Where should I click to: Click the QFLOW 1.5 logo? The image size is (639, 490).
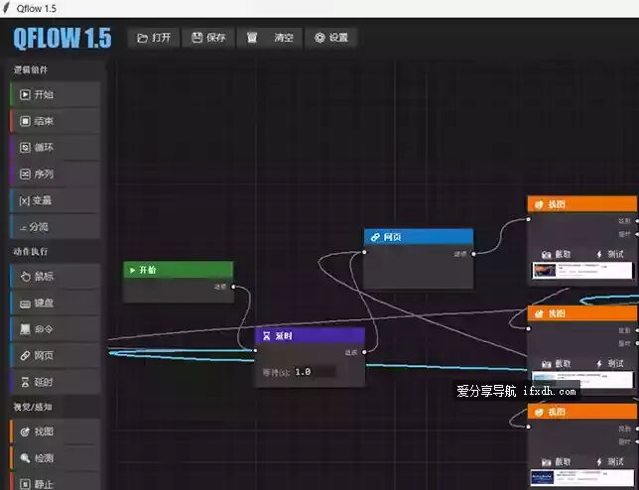[x=62, y=39]
